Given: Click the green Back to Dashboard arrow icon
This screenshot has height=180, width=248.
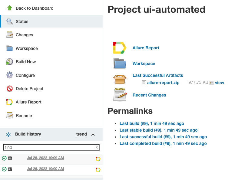Looking at the screenshot, I should pos(10,8).
